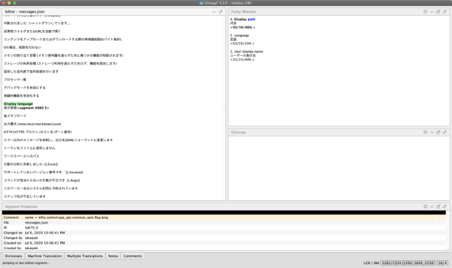Open the Notes tab
The width and height of the screenshot is (452, 268).
pos(113,256)
